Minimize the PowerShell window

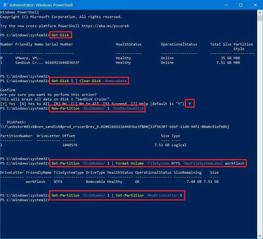coord(226,5)
